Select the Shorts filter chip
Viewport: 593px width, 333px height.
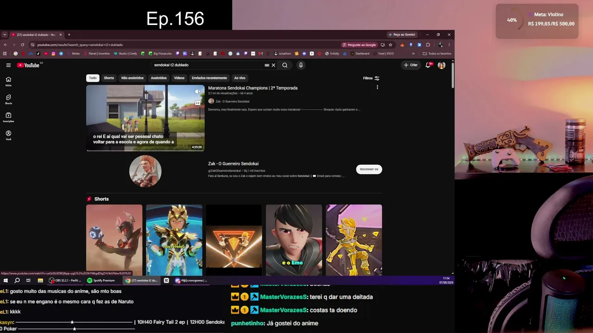tap(109, 78)
